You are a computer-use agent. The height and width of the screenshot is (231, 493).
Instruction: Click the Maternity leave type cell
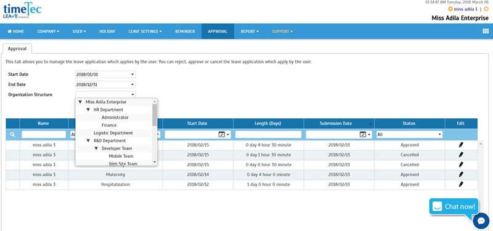click(x=115, y=174)
